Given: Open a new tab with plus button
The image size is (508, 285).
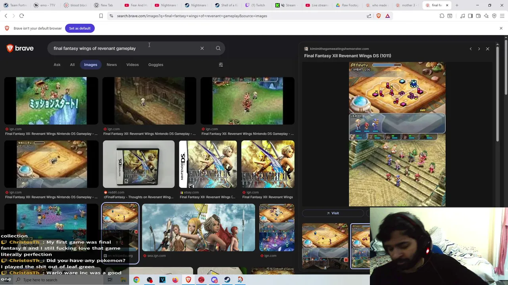Looking at the screenshot, I should (x=457, y=5).
